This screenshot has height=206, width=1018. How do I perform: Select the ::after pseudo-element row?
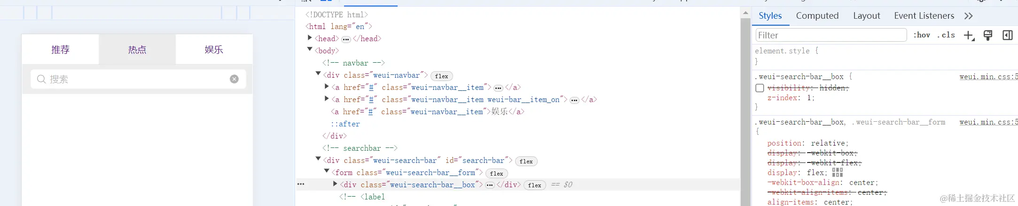point(345,124)
